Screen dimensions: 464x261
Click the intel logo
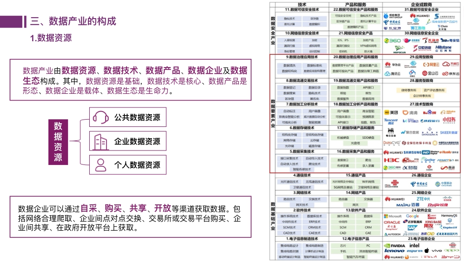pos(414,245)
